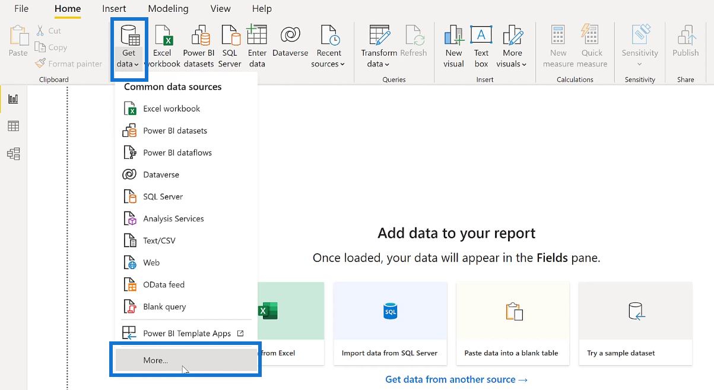Image resolution: width=714 pixels, height=390 pixels.
Task: Click More... at the list bottom
Action: pyautogui.click(x=186, y=360)
